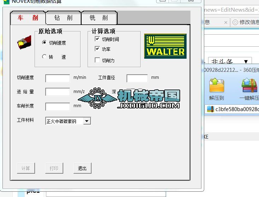259x197 pixels.
Task: Click the browser address bar URL
Action: tap(231, 10)
